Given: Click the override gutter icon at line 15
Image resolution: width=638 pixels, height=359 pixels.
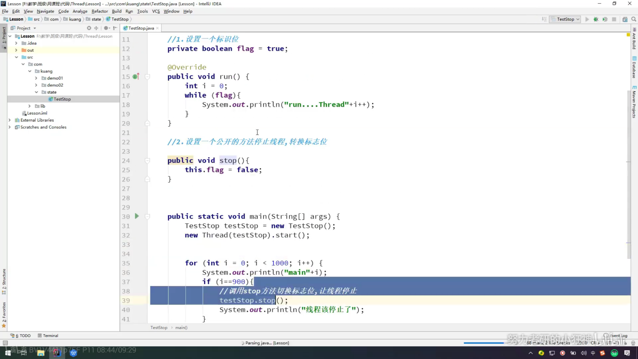Looking at the screenshot, I should (x=136, y=76).
